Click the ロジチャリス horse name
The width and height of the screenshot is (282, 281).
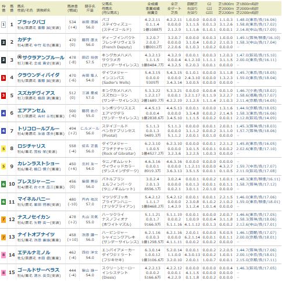tap(31, 146)
